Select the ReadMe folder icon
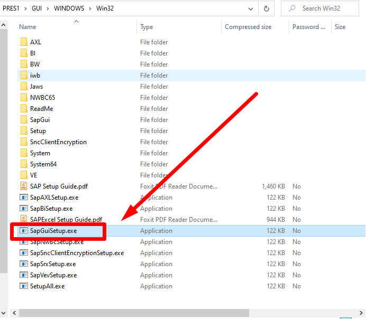Image resolution: width=366 pixels, height=319 pixels. pos(24,109)
